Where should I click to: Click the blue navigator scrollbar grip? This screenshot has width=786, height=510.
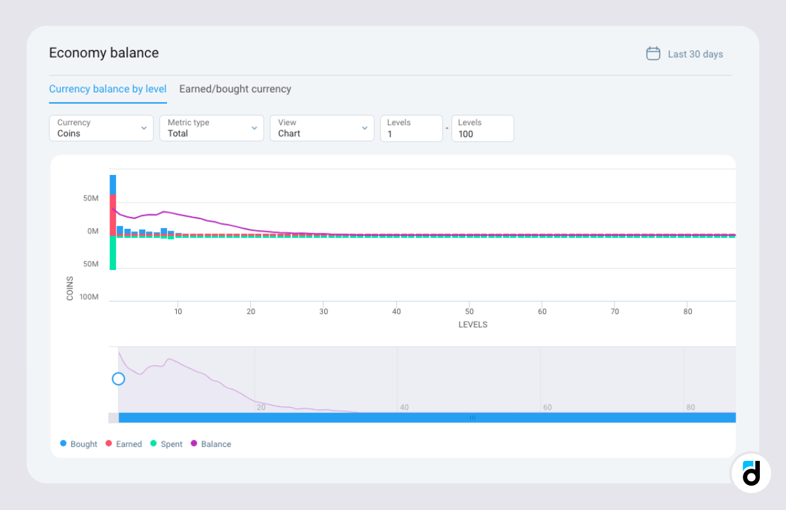pyautogui.click(x=472, y=418)
